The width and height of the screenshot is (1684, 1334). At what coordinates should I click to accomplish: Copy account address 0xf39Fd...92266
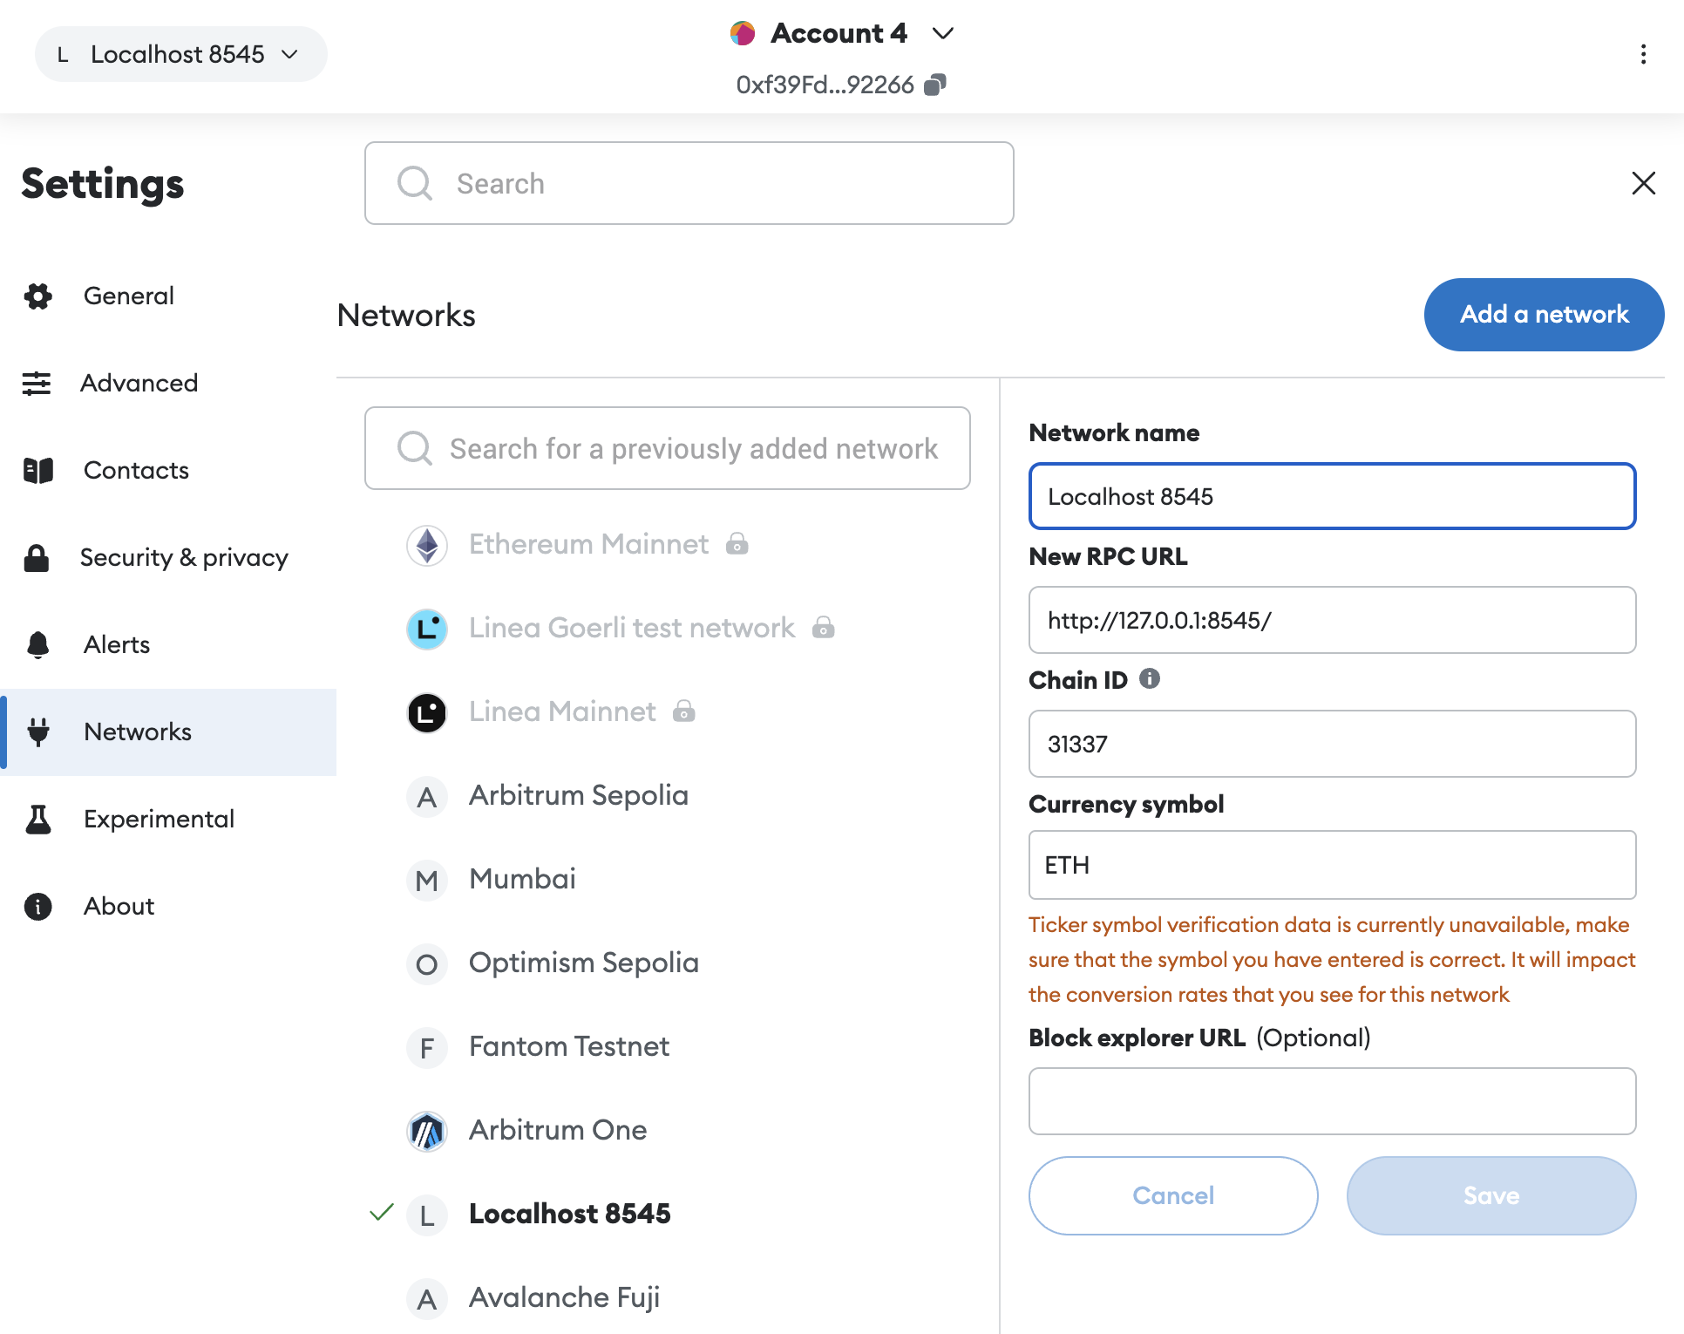coord(935,85)
